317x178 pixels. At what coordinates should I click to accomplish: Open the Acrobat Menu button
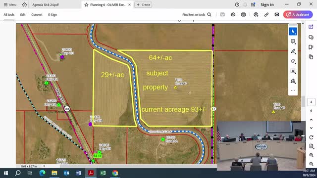click(x=10, y=4)
